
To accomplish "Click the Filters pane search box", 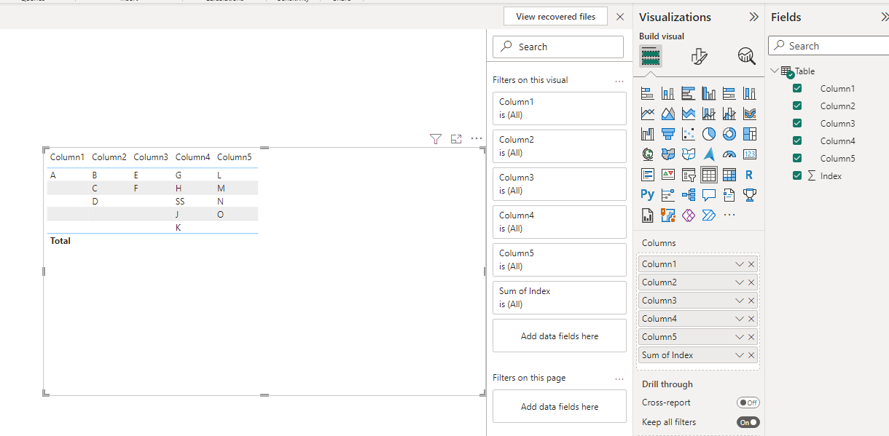I will (558, 47).
